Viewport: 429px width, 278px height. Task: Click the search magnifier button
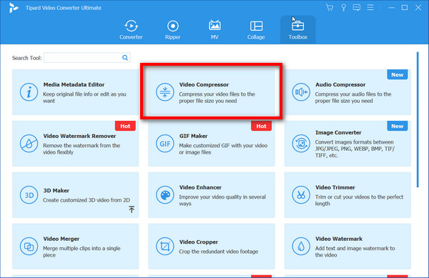[125, 58]
